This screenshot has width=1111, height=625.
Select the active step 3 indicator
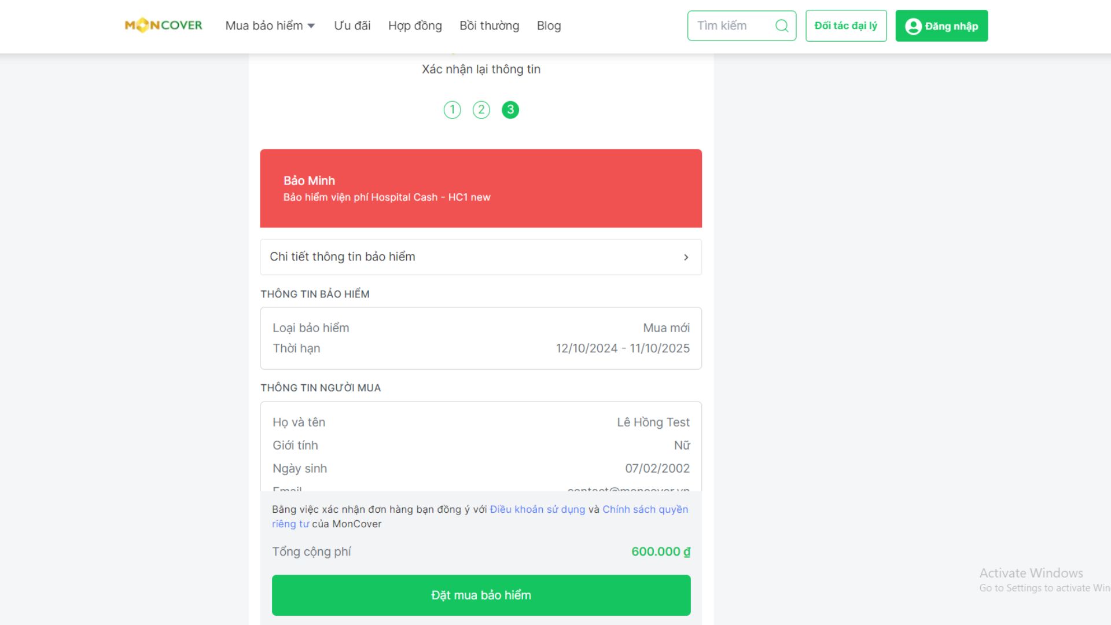510,109
